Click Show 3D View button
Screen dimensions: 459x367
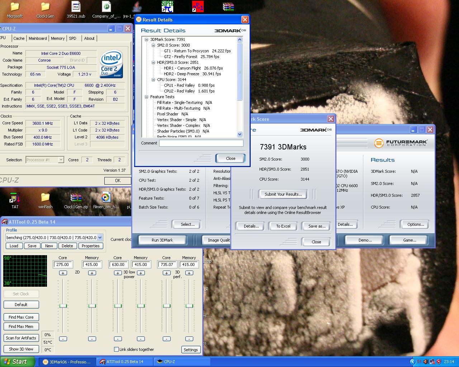(21, 349)
